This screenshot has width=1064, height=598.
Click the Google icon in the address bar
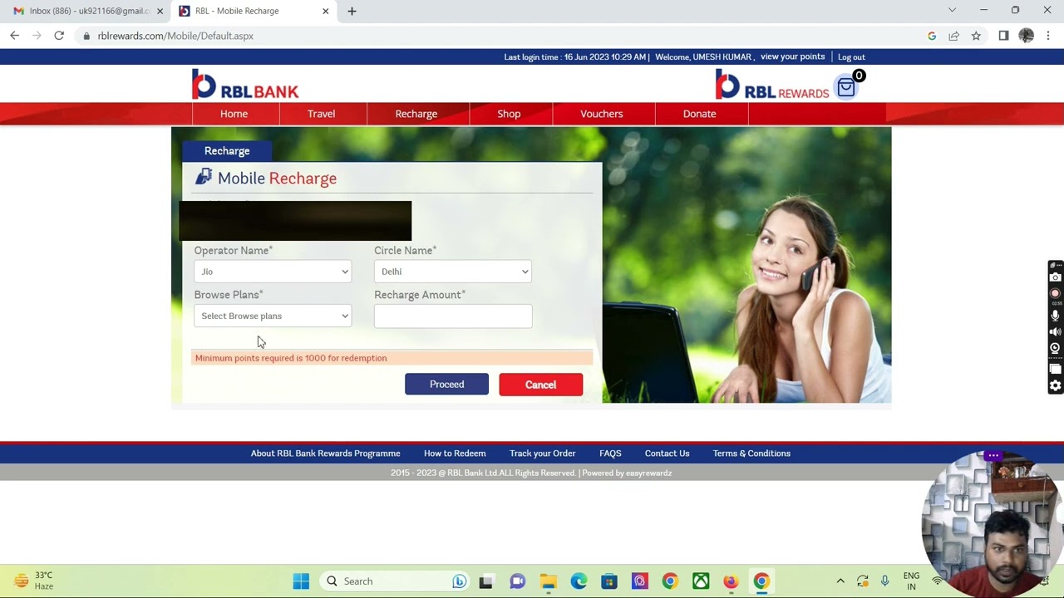tap(932, 36)
